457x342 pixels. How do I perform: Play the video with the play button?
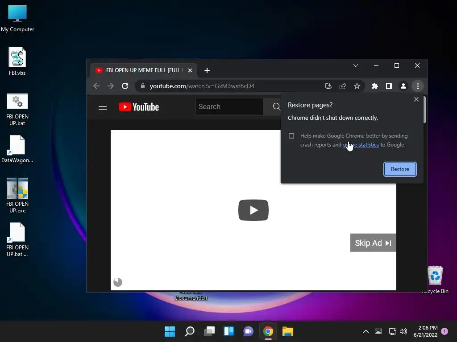pyautogui.click(x=253, y=210)
